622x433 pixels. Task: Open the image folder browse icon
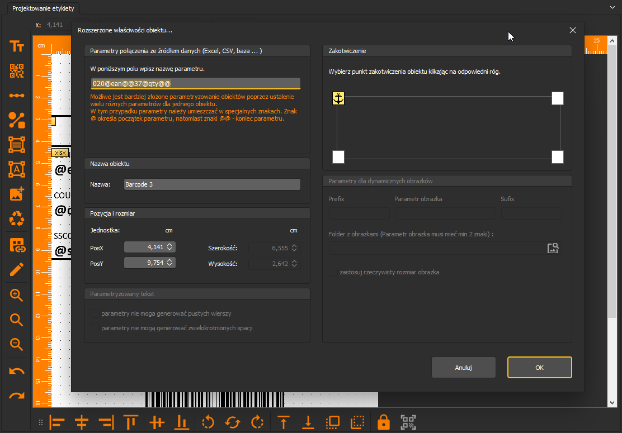pos(553,248)
